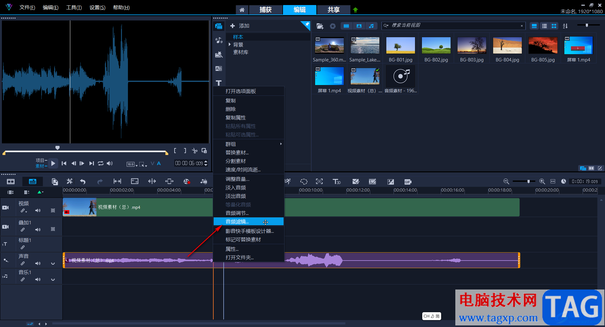Open the 设置 menu

tap(97, 8)
